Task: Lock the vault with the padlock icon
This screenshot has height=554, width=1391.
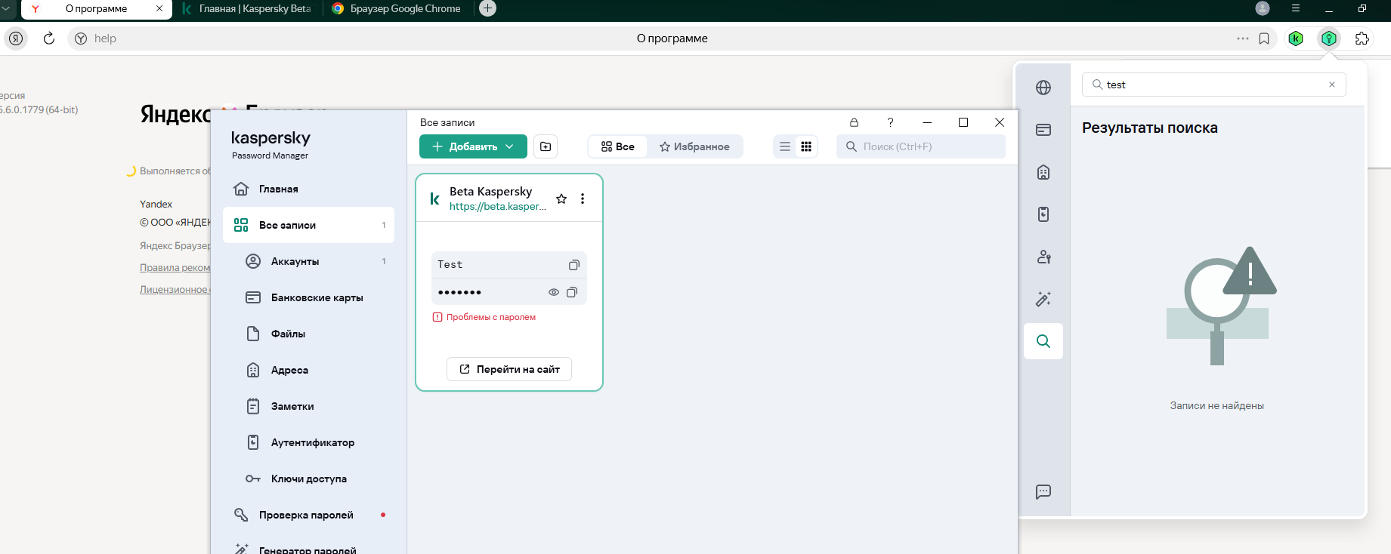Action: pos(854,122)
